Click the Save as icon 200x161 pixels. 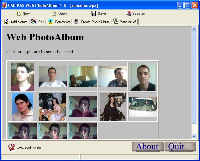click(128, 14)
